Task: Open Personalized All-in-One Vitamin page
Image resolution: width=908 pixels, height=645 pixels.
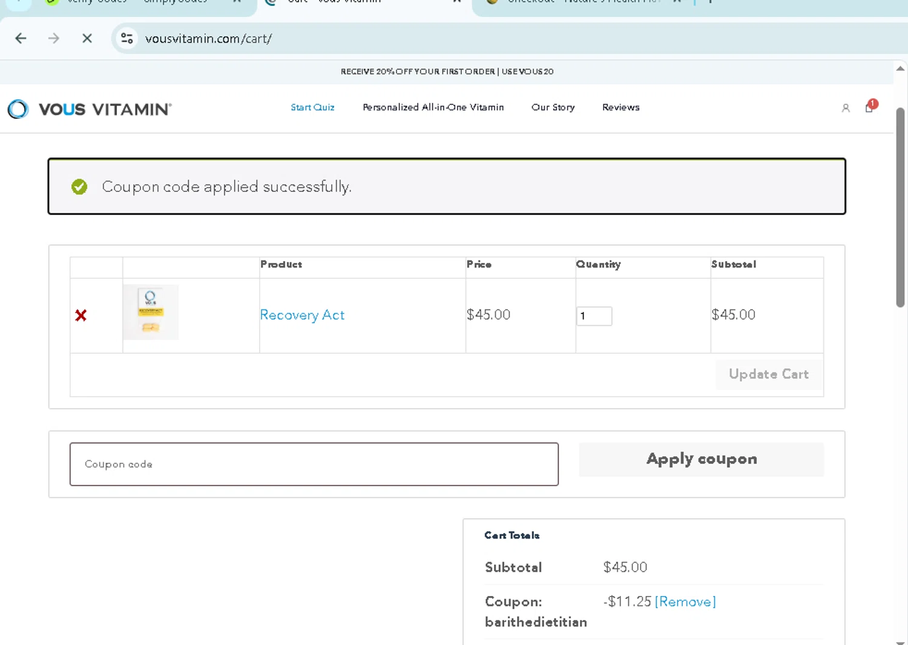Action: (433, 107)
